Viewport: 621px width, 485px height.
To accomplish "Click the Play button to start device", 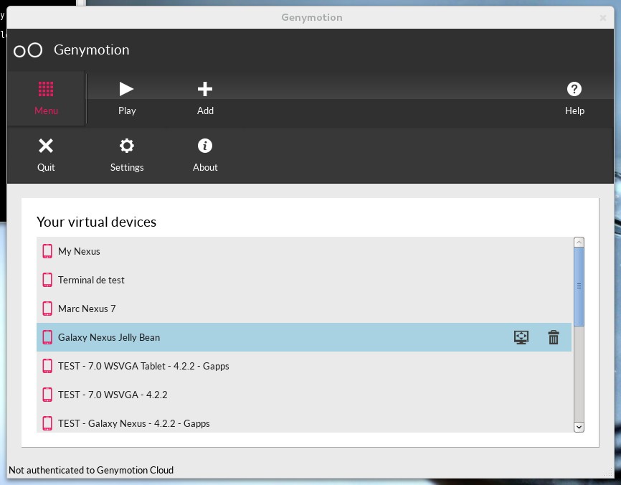I will click(127, 98).
